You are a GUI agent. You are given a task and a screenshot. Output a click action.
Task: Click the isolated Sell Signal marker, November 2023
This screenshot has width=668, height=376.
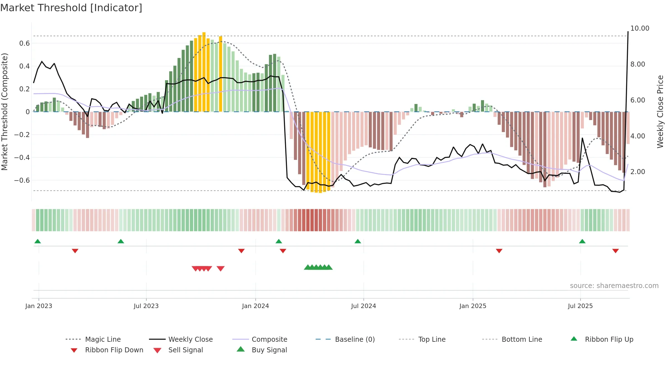tap(220, 269)
